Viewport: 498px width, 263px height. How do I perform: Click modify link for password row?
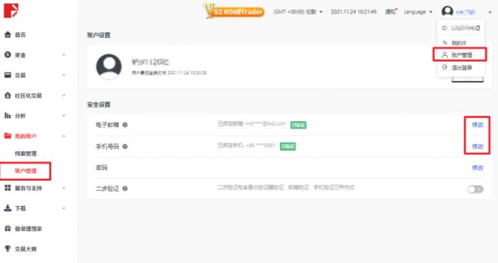478,168
